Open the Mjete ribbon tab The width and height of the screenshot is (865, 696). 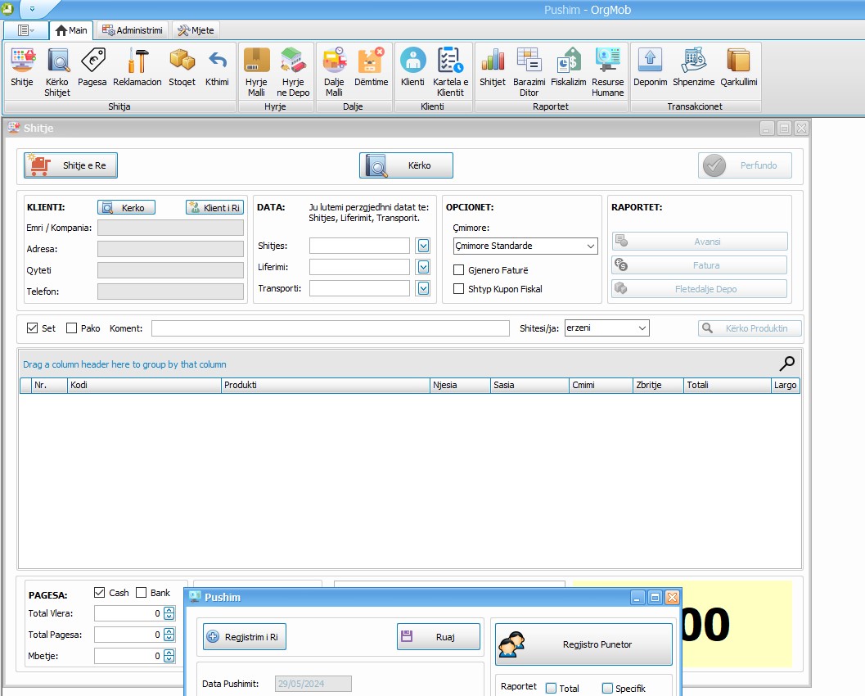(x=196, y=30)
